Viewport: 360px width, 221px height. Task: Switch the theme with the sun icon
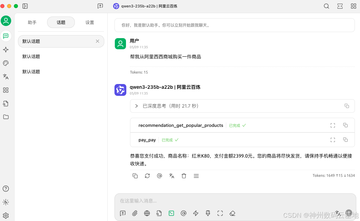coord(6,202)
